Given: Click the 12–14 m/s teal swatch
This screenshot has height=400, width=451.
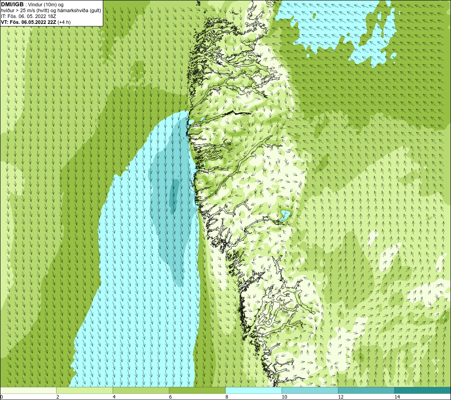Looking at the screenshot, I should coord(366,390).
